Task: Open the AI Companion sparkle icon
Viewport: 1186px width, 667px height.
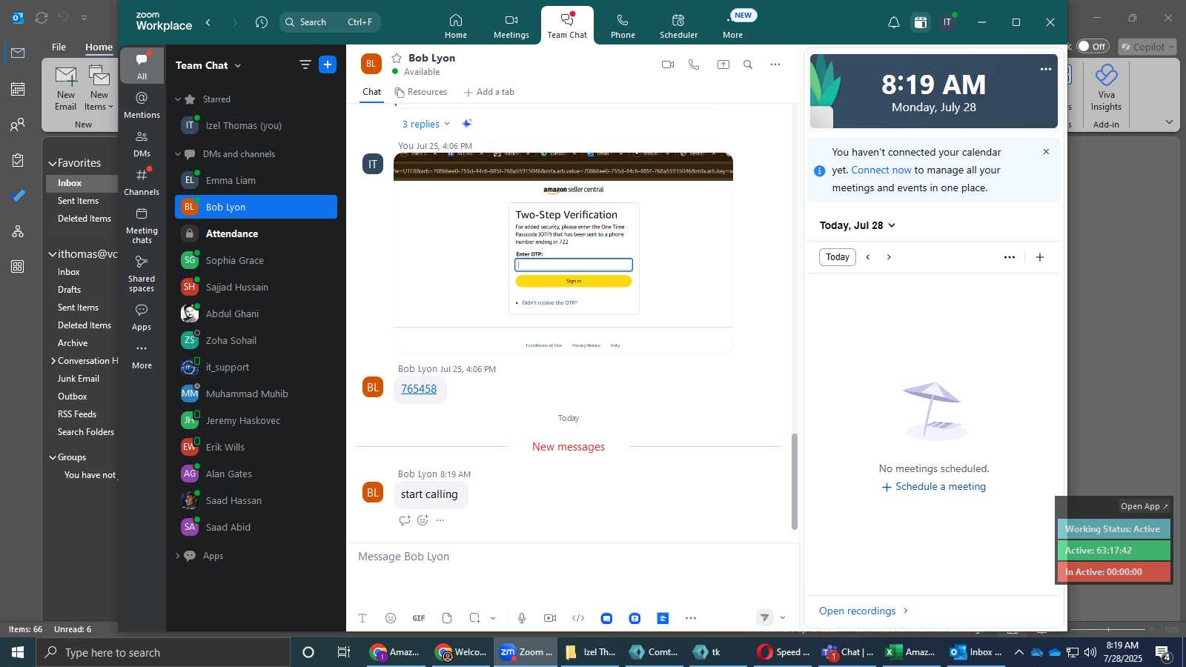Action: coord(466,124)
